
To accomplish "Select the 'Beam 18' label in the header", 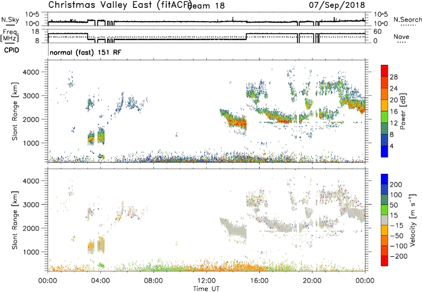I will coord(207,6).
